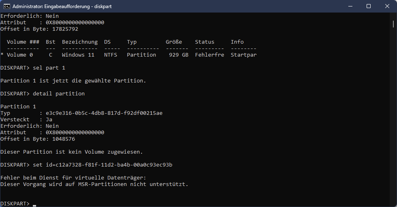Click 'Dieser Partition ist kein Volume zugewiesen.'

click(72, 152)
